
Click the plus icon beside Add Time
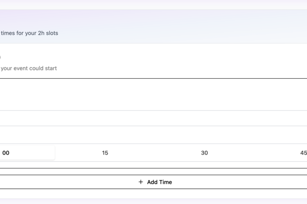[141, 182]
